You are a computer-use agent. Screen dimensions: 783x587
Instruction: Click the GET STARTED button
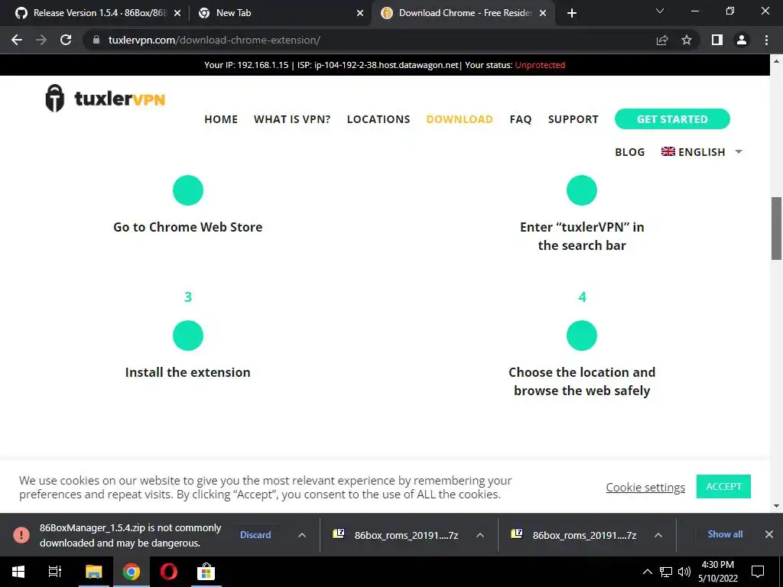[x=672, y=118]
